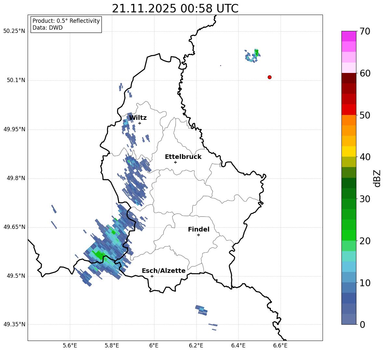Click the 50 value on the colorbar
The width and height of the screenshot is (385, 352).
(365, 115)
